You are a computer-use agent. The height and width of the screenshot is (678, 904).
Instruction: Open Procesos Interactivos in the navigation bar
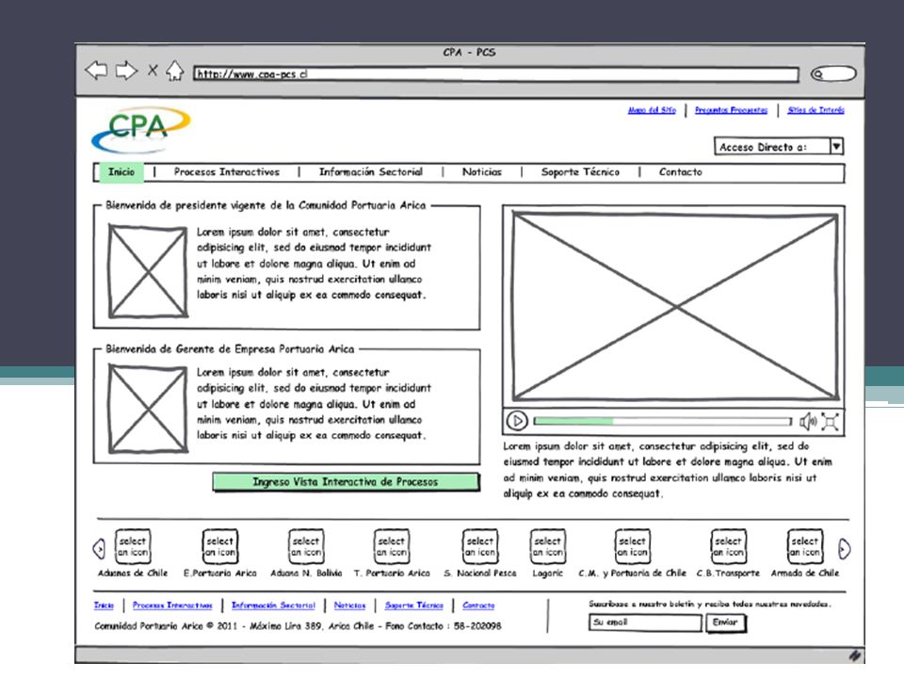coord(227,171)
